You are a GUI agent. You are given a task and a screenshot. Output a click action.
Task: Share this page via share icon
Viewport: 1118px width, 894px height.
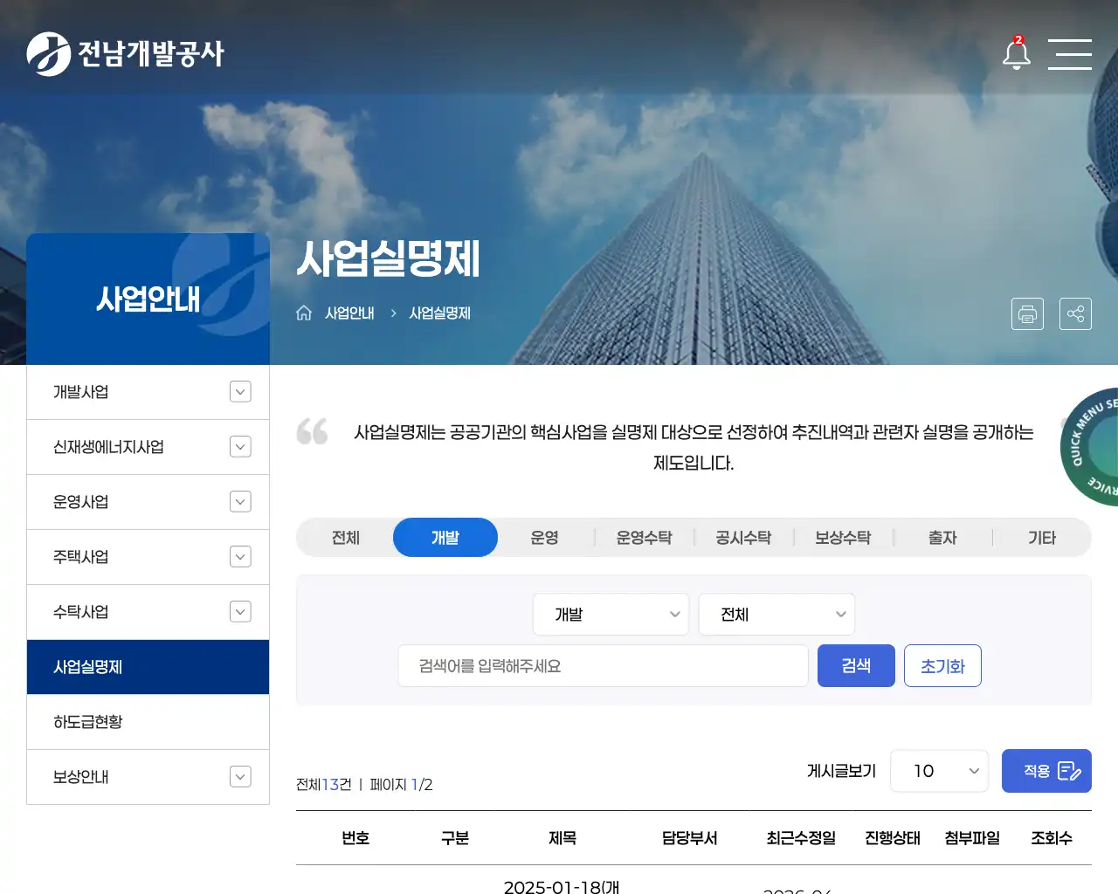pyautogui.click(x=1075, y=313)
